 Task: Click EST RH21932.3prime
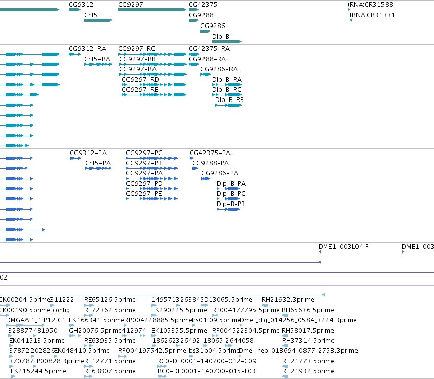[x=288, y=300]
